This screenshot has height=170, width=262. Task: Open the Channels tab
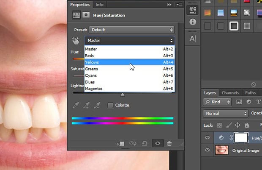click(x=230, y=93)
